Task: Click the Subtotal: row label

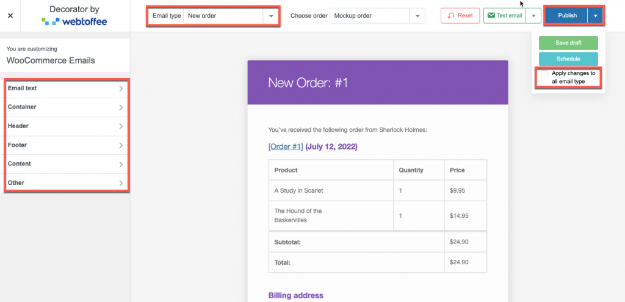Action: 287,242
